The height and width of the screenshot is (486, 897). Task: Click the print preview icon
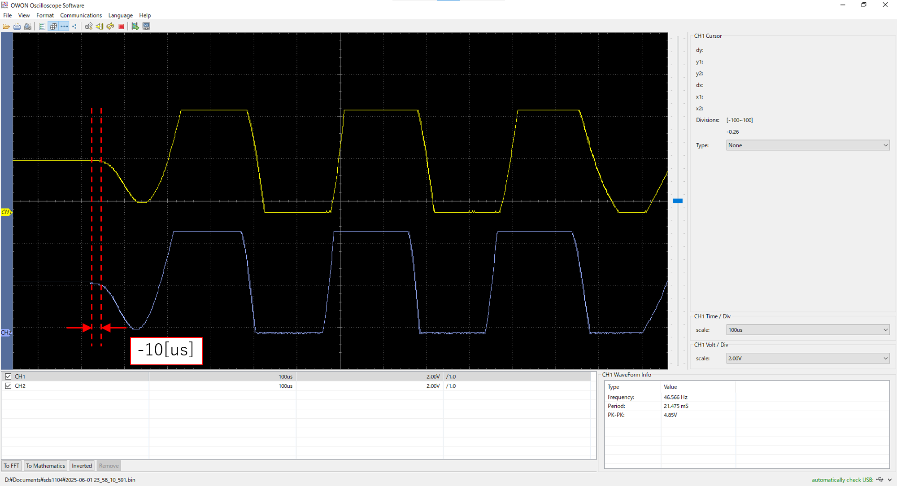(28, 26)
